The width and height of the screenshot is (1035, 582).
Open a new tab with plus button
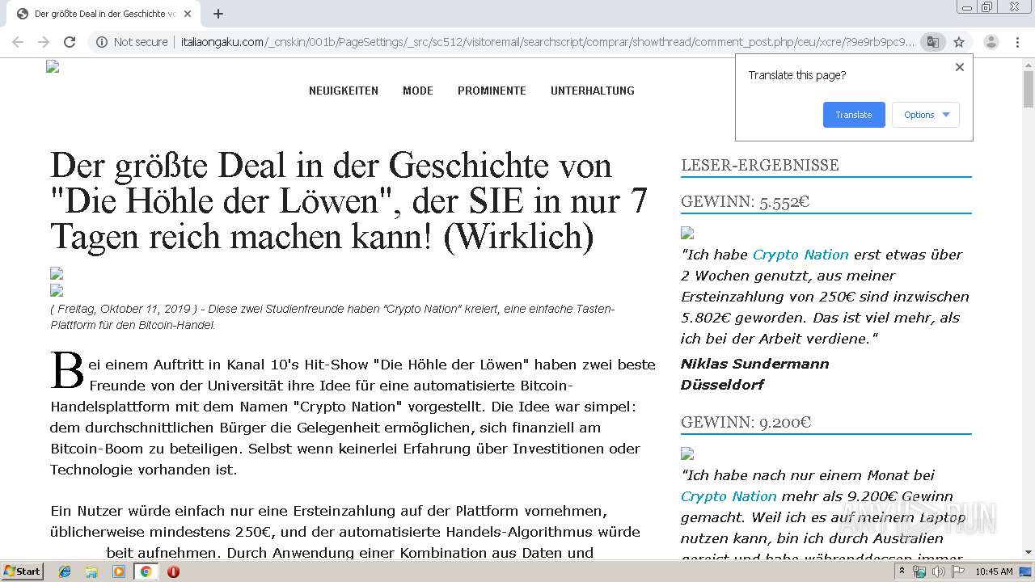point(218,14)
